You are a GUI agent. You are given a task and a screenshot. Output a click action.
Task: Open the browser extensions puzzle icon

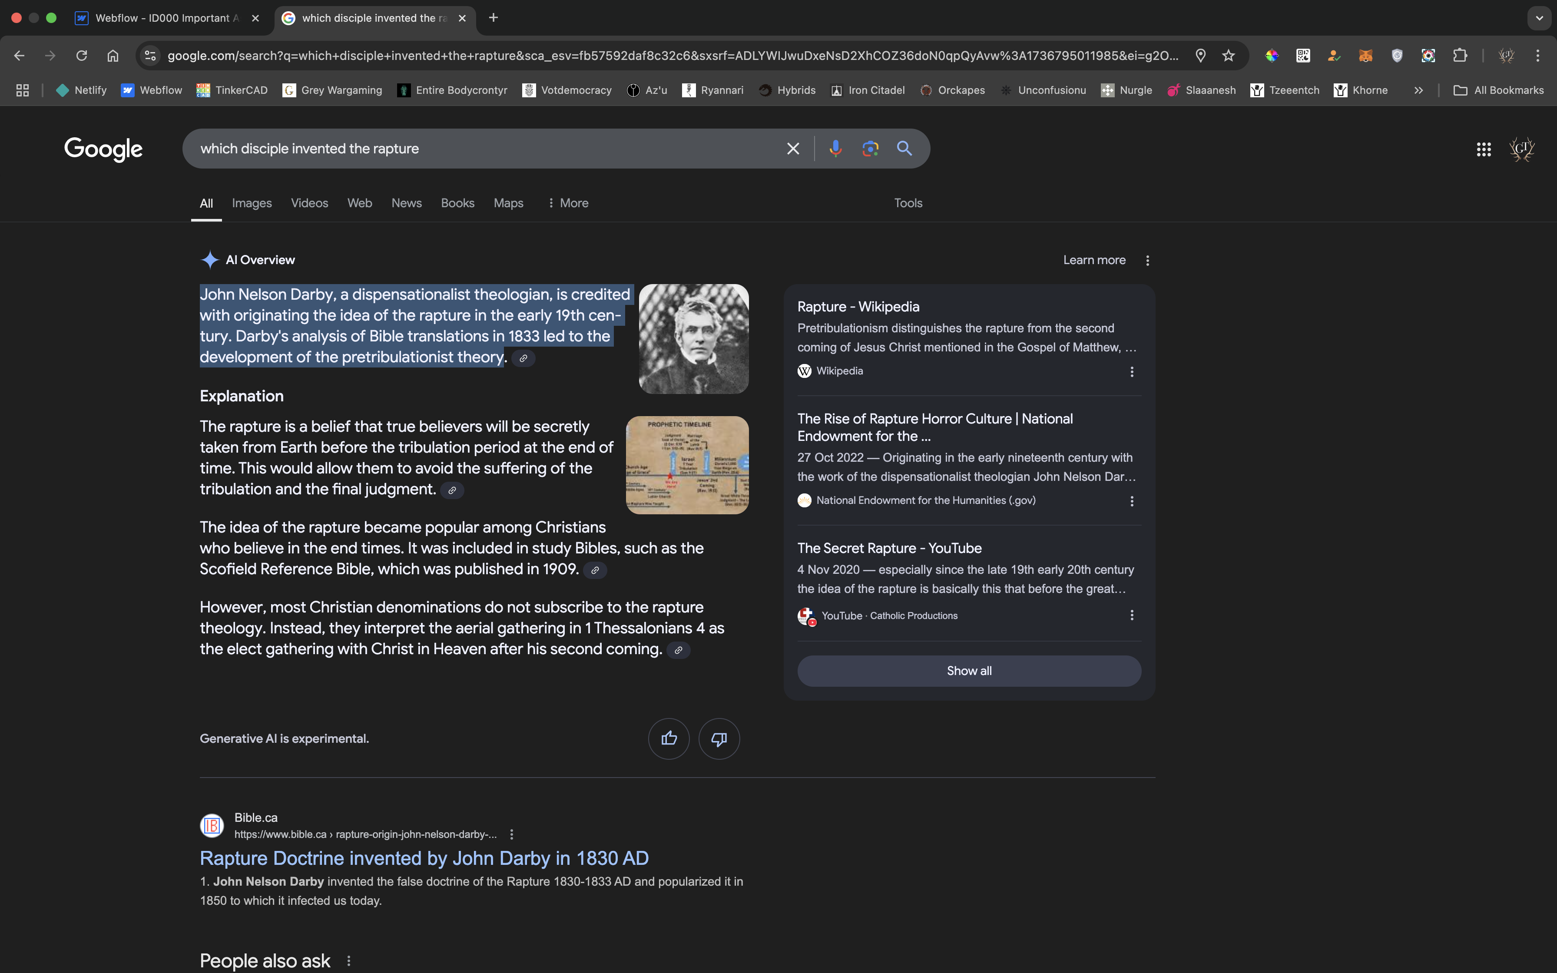pyautogui.click(x=1460, y=56)
